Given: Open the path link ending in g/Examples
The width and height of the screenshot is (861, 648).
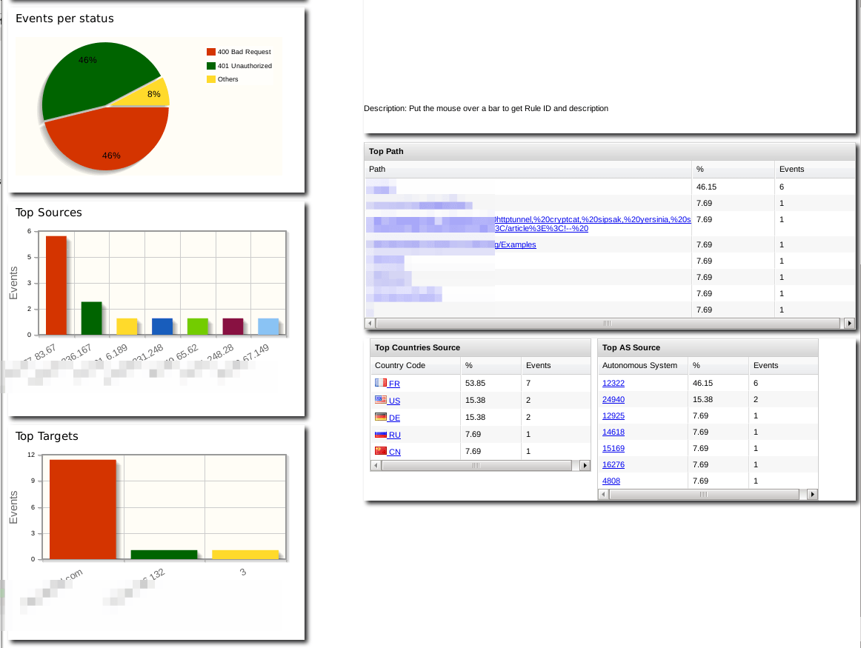Looking at the screenshot, I should click(517, 244).
